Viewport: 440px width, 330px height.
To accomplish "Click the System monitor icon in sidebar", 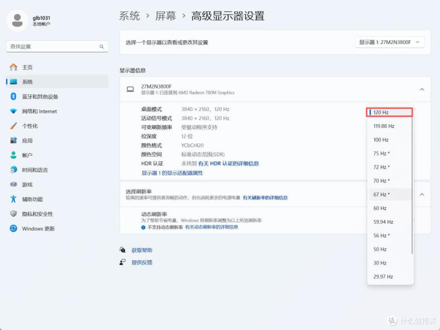I will [13, 81].
